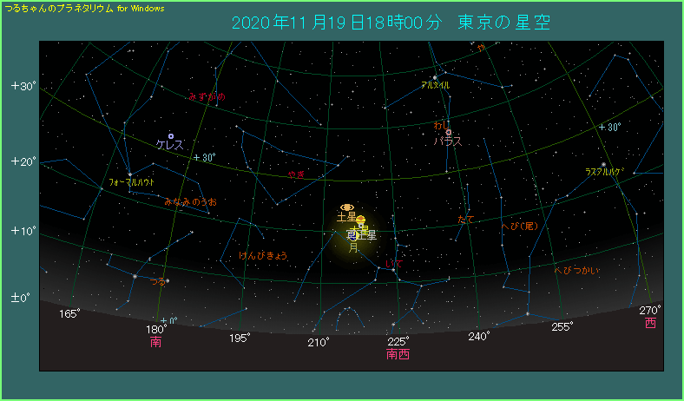Click the 南 direction label
This screenshot has width=684, height=401.
click(156, 343)
